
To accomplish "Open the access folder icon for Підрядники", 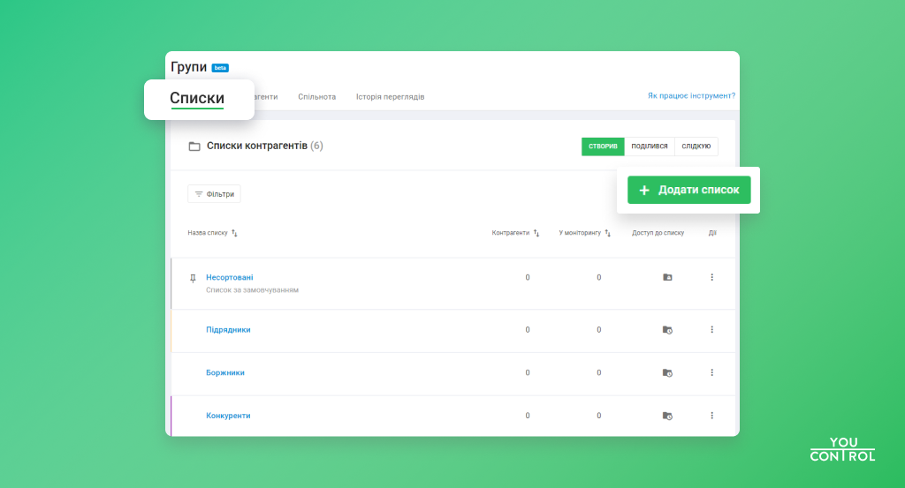I will (x=667, y=329).
